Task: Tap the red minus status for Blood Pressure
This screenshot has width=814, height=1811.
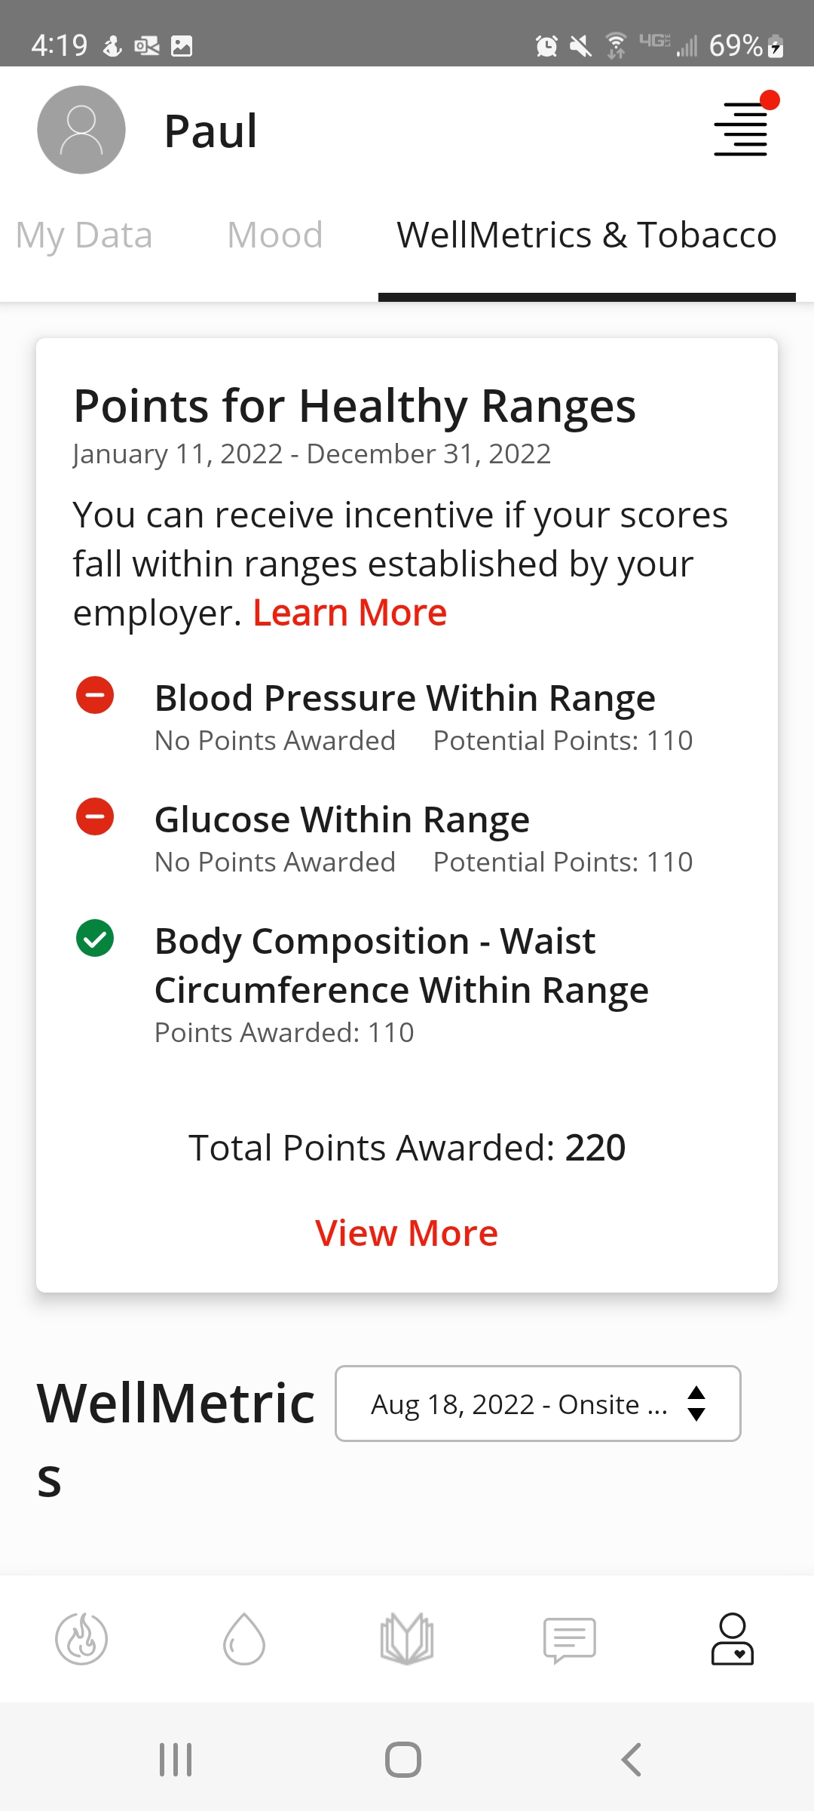Action: (95, 695)
